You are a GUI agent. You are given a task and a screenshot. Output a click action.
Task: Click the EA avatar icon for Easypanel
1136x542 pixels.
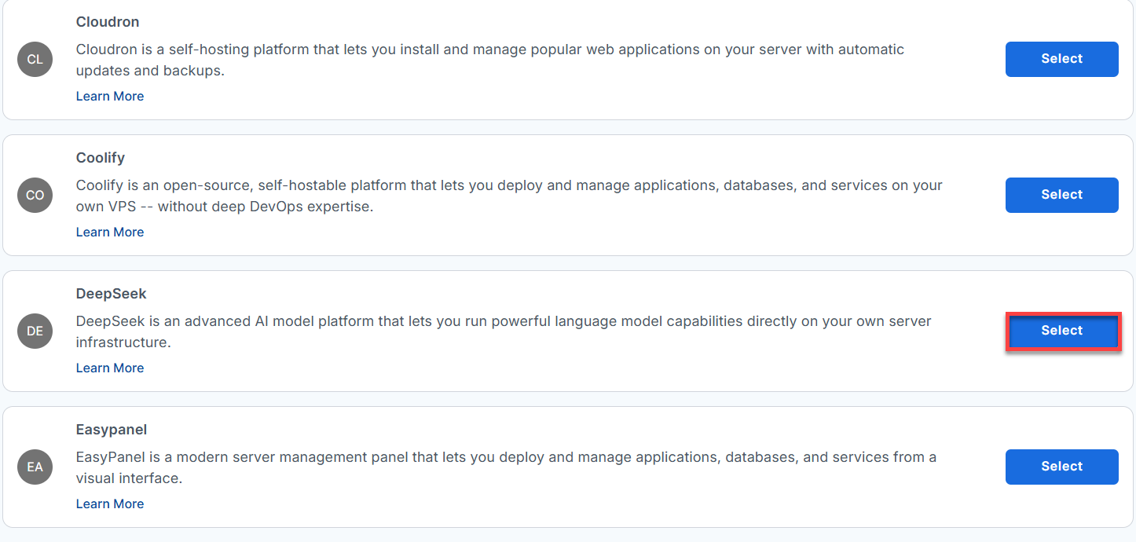tap(35, 467)
